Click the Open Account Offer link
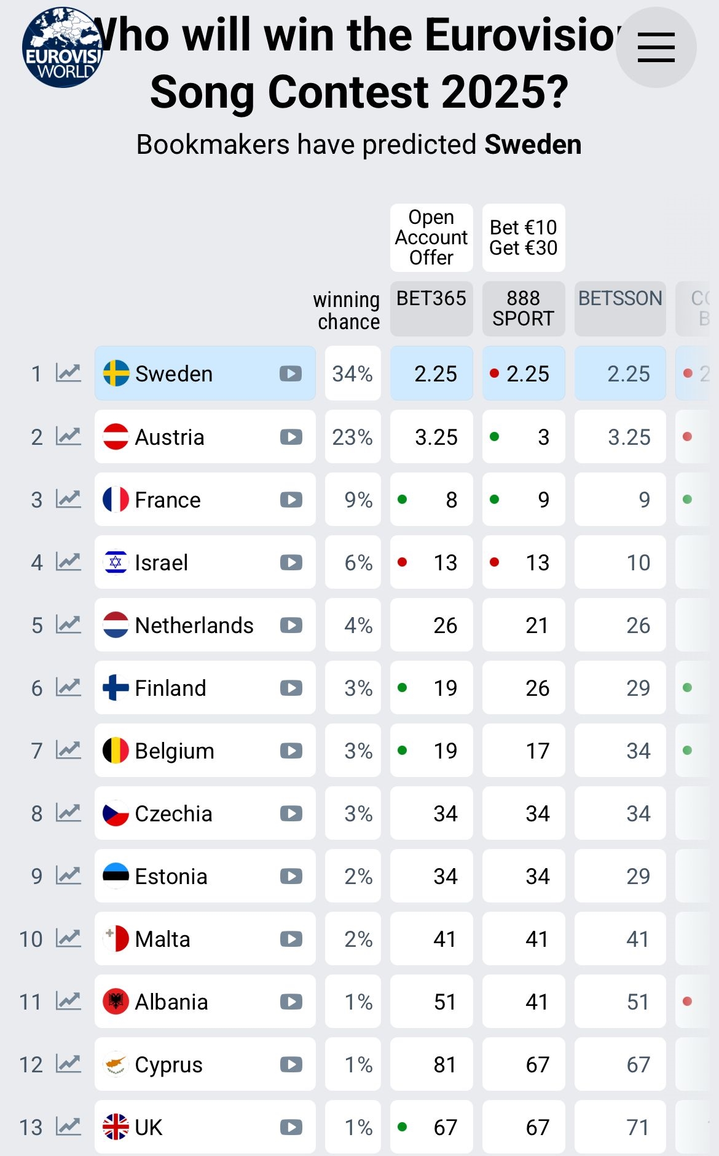The width and height of the screenshot is (719, 1156). pyautogui.click(x=431, y=237)
